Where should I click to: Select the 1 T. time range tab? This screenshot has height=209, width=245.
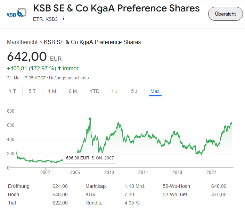pyautogui.click(x=13, y=91)
